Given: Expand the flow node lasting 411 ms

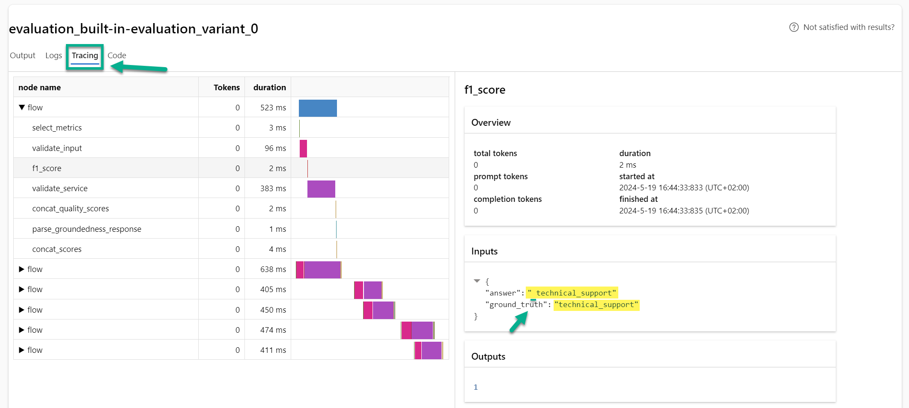Looking at the screenshot, I should coord(22,350).
